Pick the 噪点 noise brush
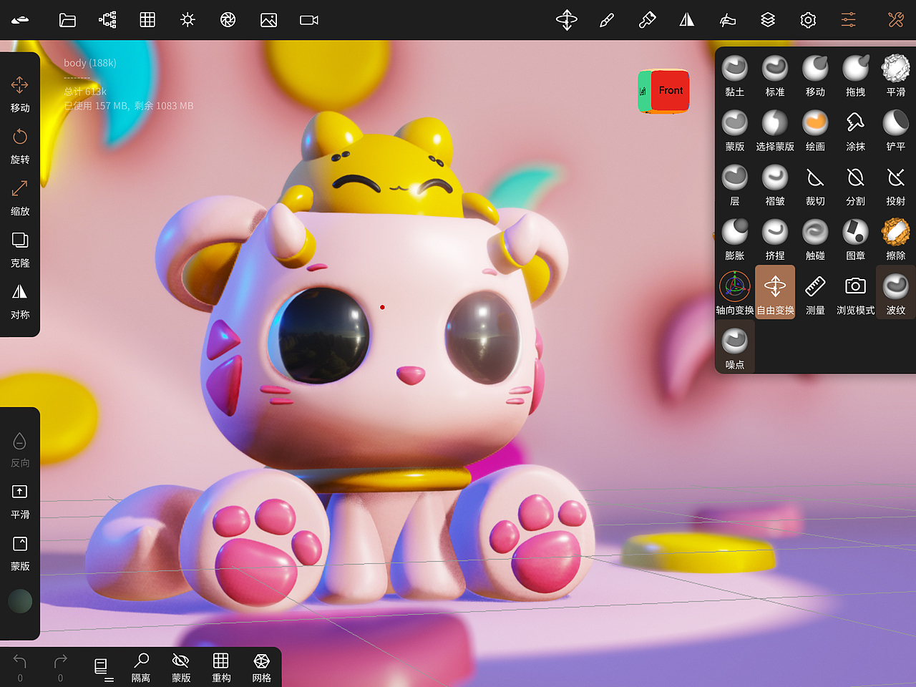The image size is (916, 687). coord(735,348)
